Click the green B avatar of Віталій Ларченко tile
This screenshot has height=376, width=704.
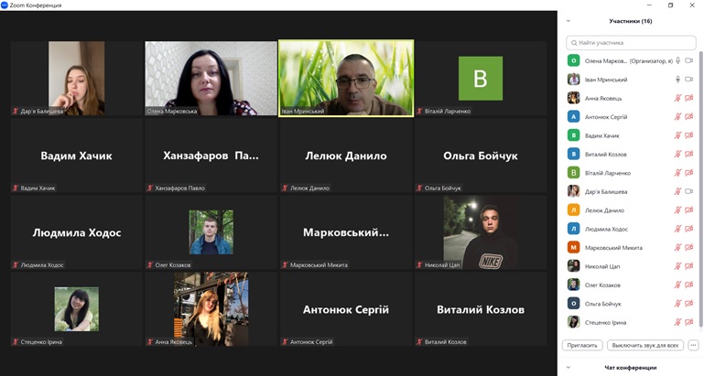coord(481,79)
